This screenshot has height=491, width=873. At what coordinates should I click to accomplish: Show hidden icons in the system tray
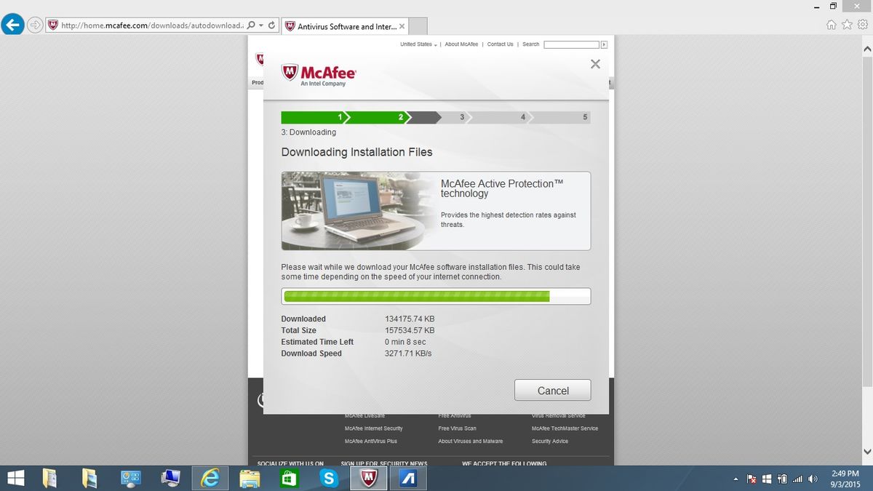coord(734,479)
